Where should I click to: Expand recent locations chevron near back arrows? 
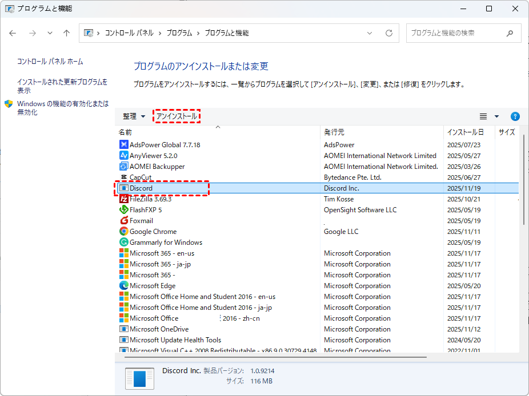pyautogui.click(x=50, y=33)
